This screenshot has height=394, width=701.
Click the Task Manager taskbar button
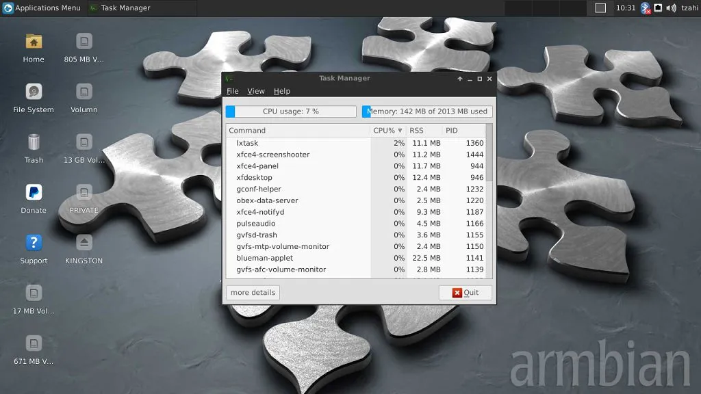tap(120, 8)
